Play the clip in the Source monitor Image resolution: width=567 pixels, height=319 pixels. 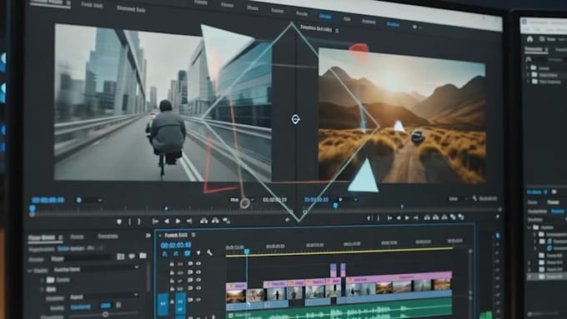coord(178,221)
